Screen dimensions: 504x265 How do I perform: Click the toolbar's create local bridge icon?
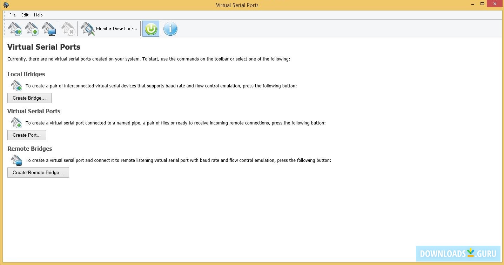click(15, 29)
